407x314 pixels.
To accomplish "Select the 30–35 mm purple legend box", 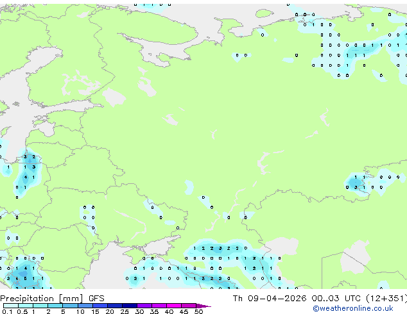I will [x=144, y=306].
